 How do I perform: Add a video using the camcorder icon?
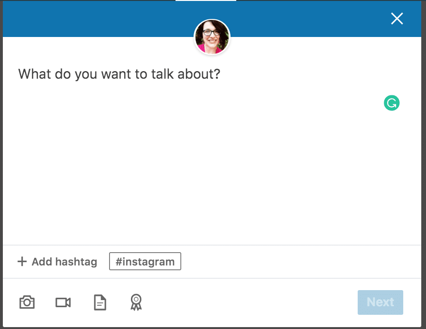pos(63,302)
